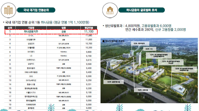This screenshot has width=199, height=111.
Task: Click the '3단계 : HQ' map label
Action: point(150,49)
